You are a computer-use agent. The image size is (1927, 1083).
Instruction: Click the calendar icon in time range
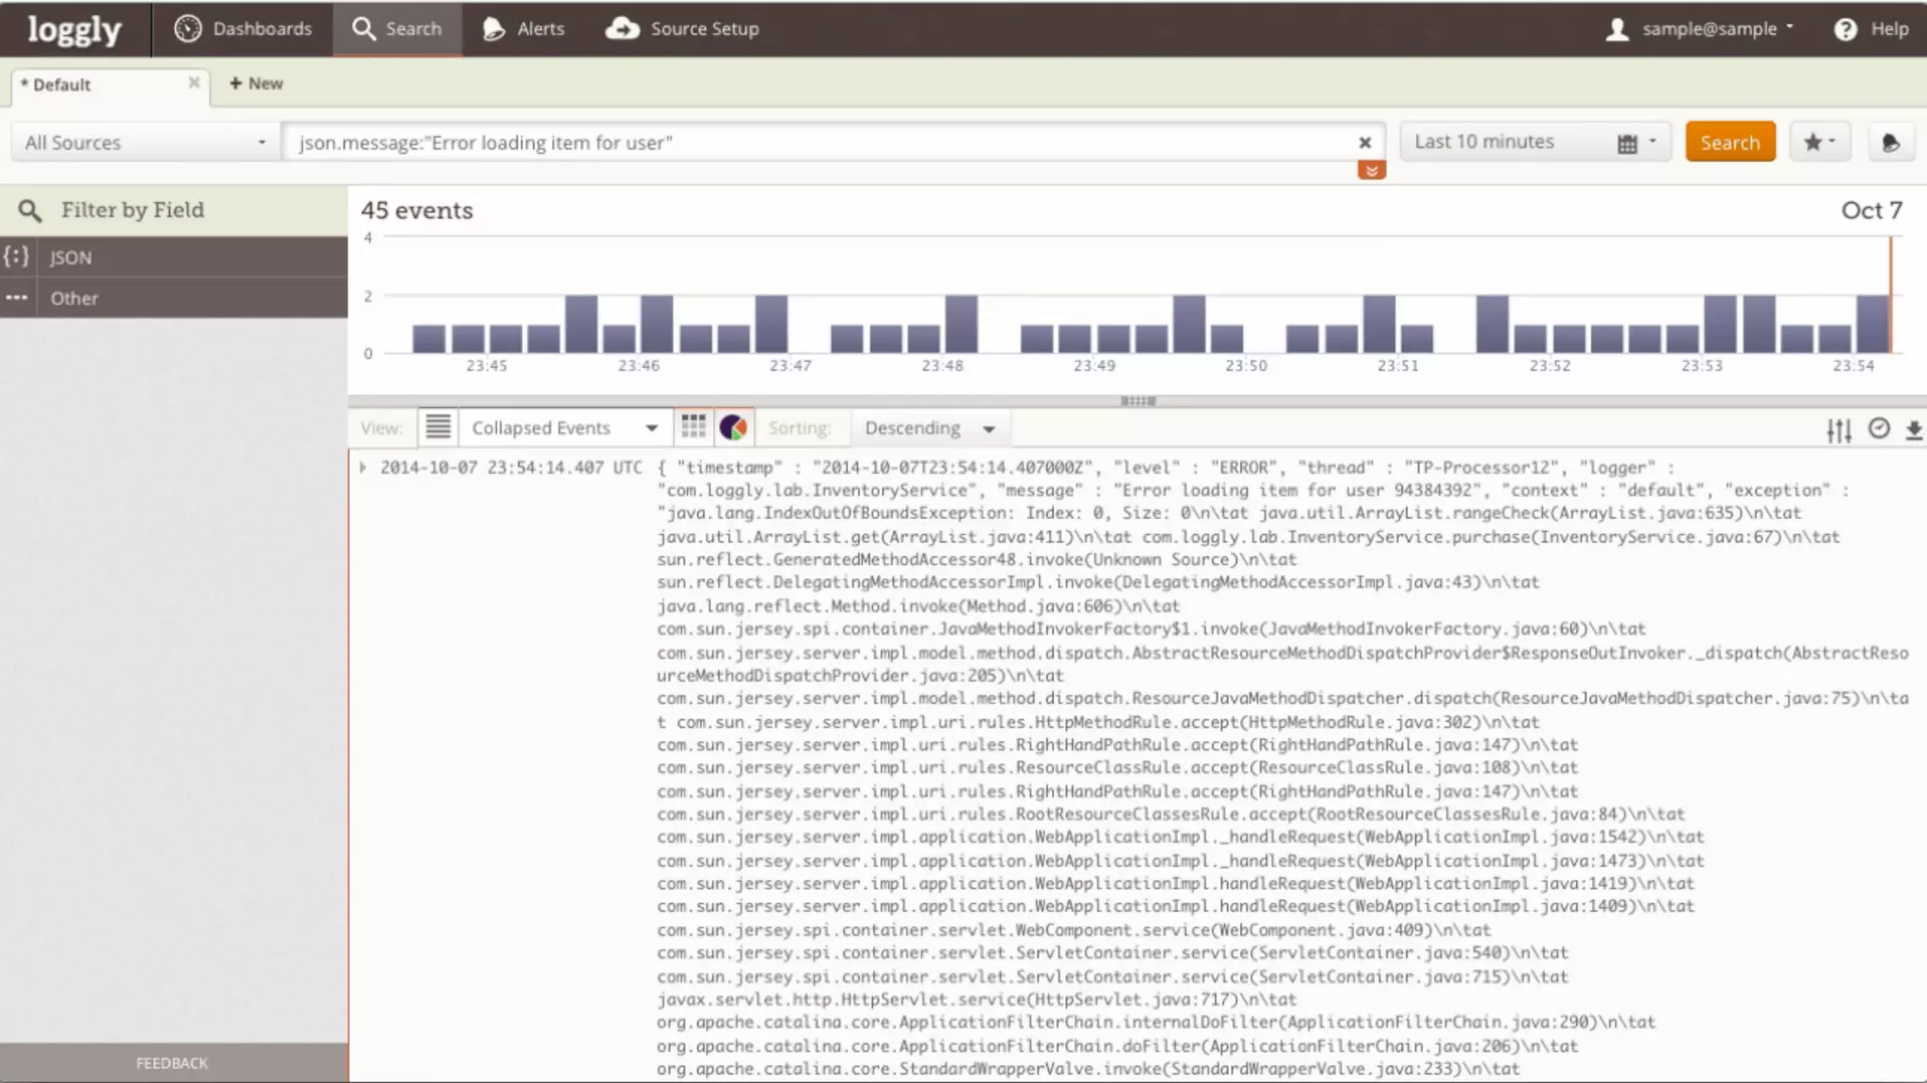1627,144
